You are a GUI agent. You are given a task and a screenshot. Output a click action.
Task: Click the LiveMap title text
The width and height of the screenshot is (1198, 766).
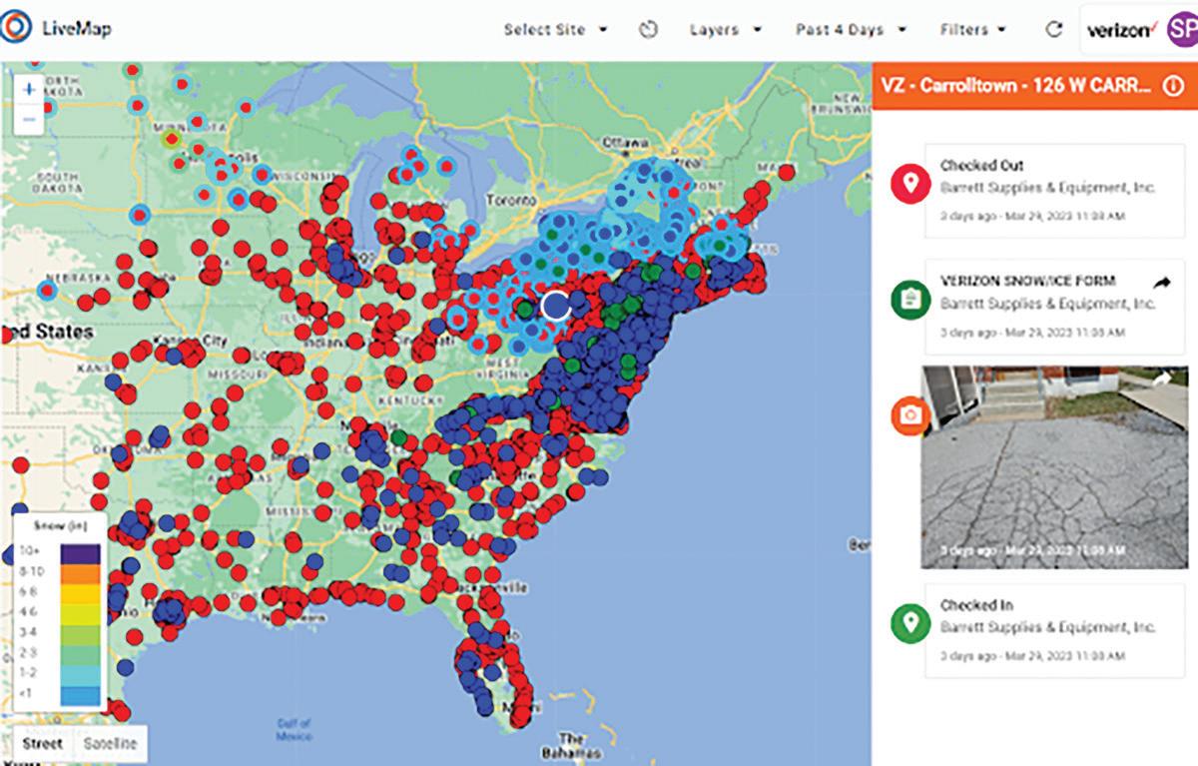pos(77,29)
